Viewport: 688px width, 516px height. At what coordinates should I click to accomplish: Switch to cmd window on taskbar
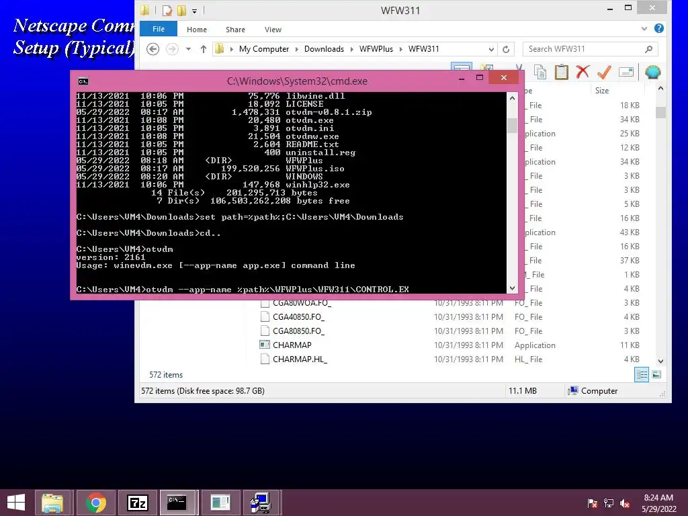point(177,503)
